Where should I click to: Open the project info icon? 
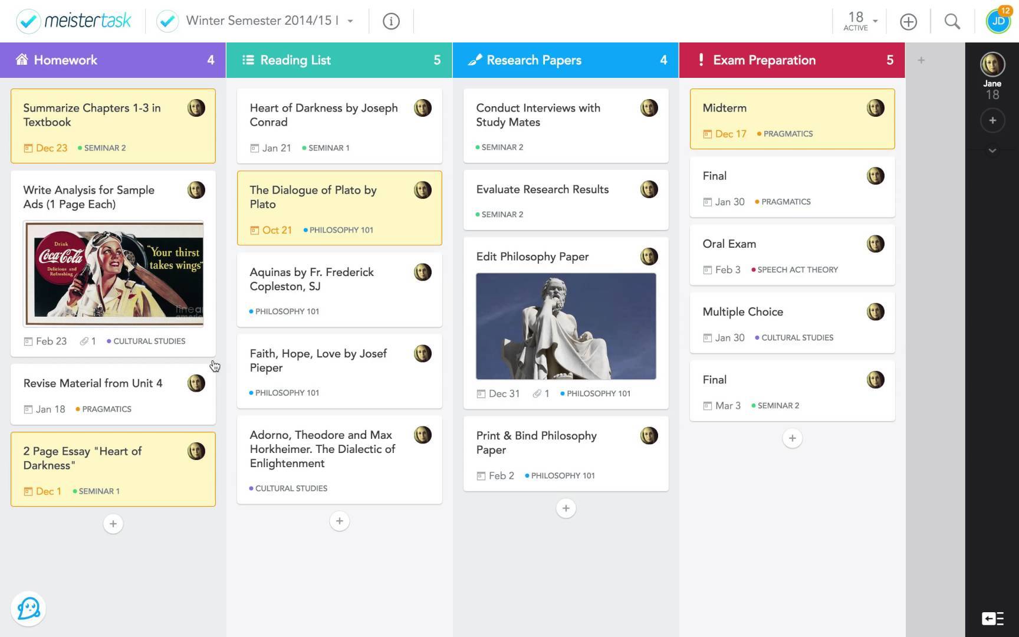(x=391, y=21)
